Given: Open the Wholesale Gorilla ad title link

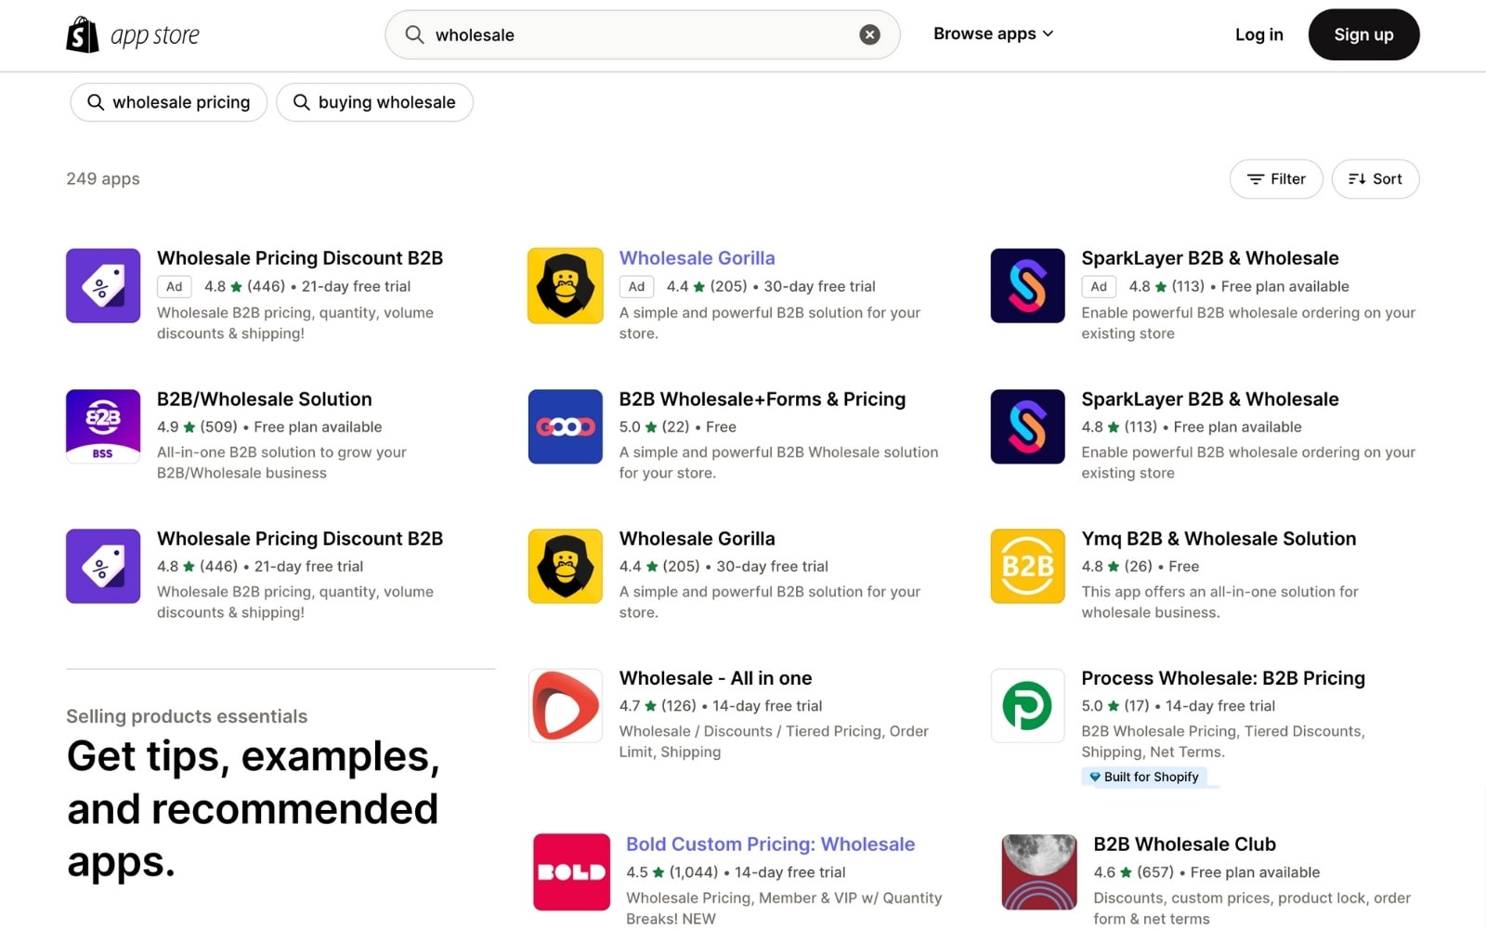Looking at the screenshot, I should click(x=697, y=258).
